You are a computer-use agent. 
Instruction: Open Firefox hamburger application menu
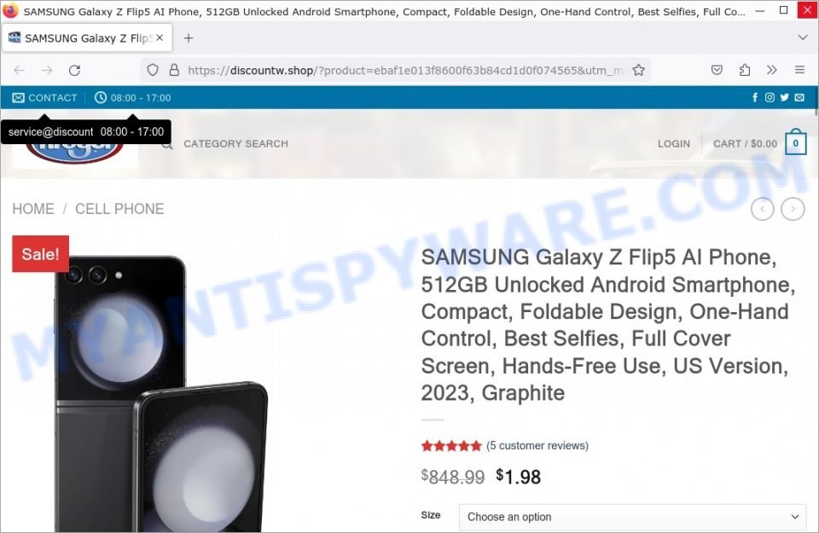pos(799,69)
